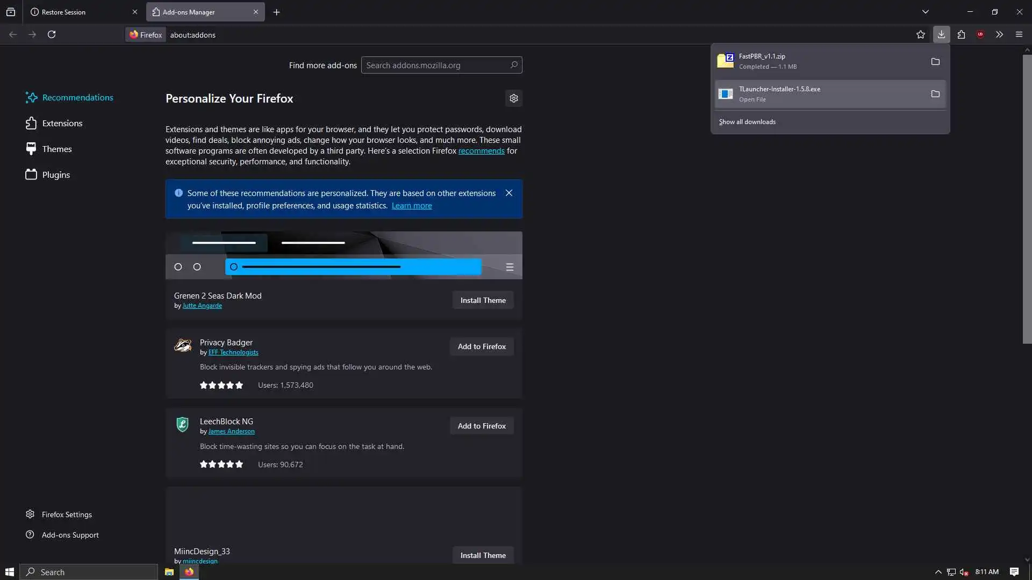This screenshot has height=580, width=1032.
Task: Click the Extensions puzzle-piece toolbar icon
Action: pyautogui.click(x=961, y=34)
